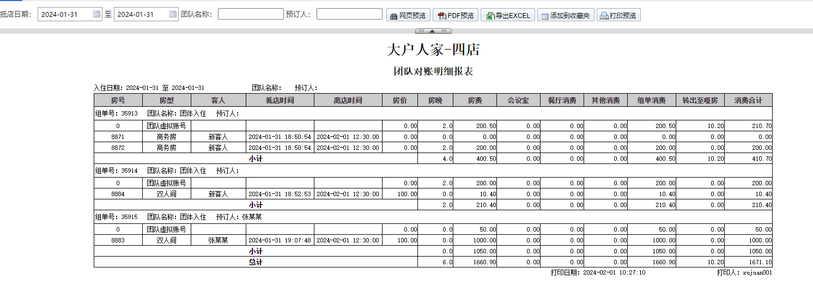Select room number 8872 cell
Viewport: 813px width, 292px height.
[x=118, y=148]
